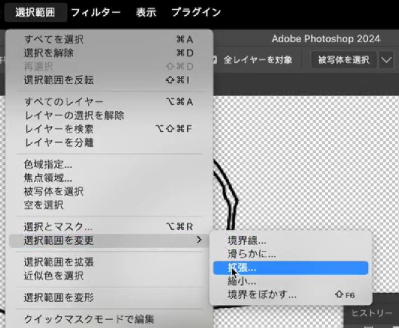
Task: Open 選択とマスク... workspace
Action: tap(110, 226)
